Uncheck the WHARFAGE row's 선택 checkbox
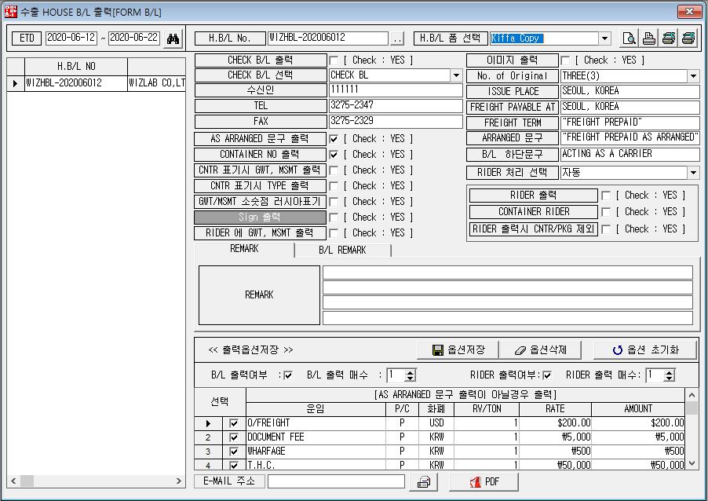The image size is (708, 501). [233, 452]
